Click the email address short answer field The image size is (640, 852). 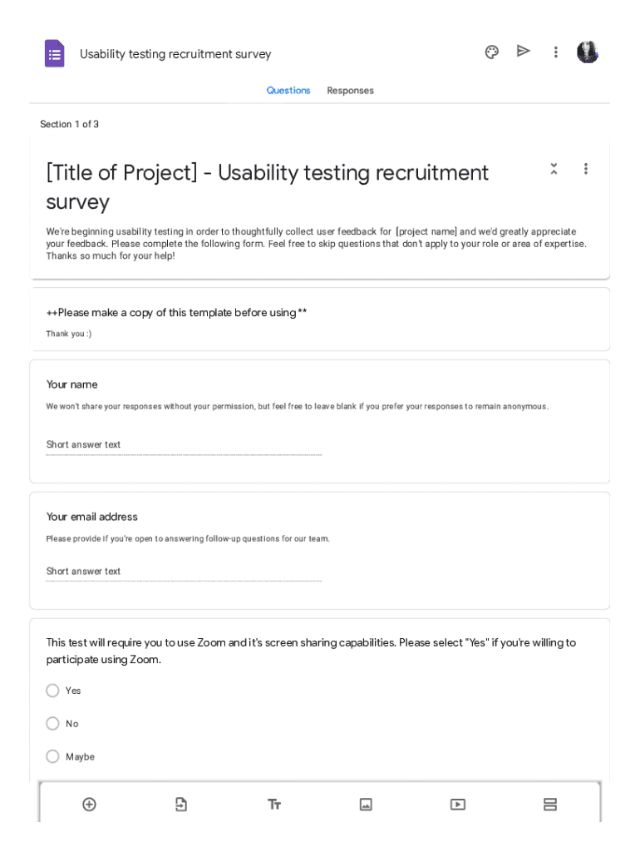(183, 572)
